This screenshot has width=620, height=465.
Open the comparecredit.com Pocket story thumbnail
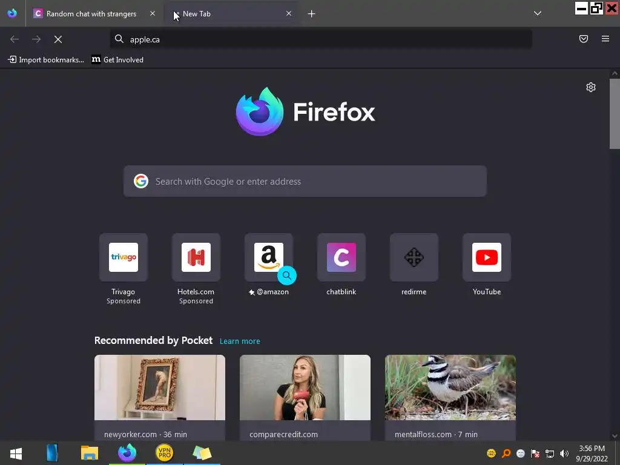(x=305, y=387)
